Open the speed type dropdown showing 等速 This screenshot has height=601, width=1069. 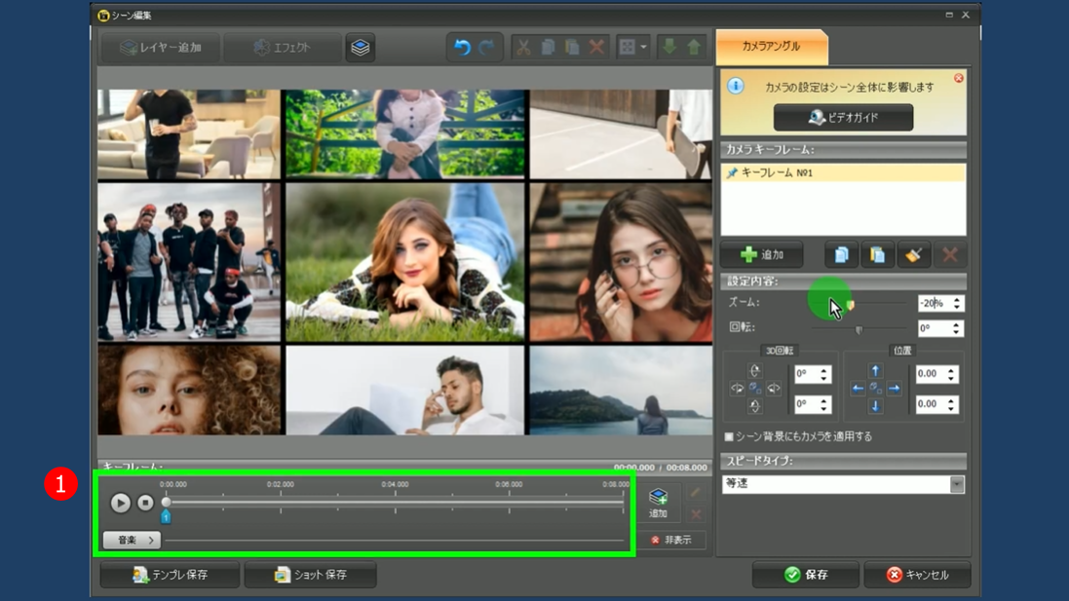click(843, 484)
